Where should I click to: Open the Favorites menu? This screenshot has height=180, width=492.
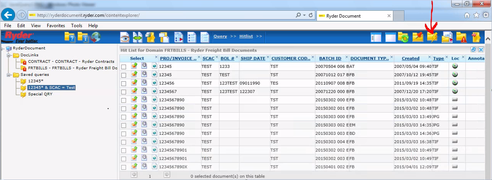click(x=56, y=26)
